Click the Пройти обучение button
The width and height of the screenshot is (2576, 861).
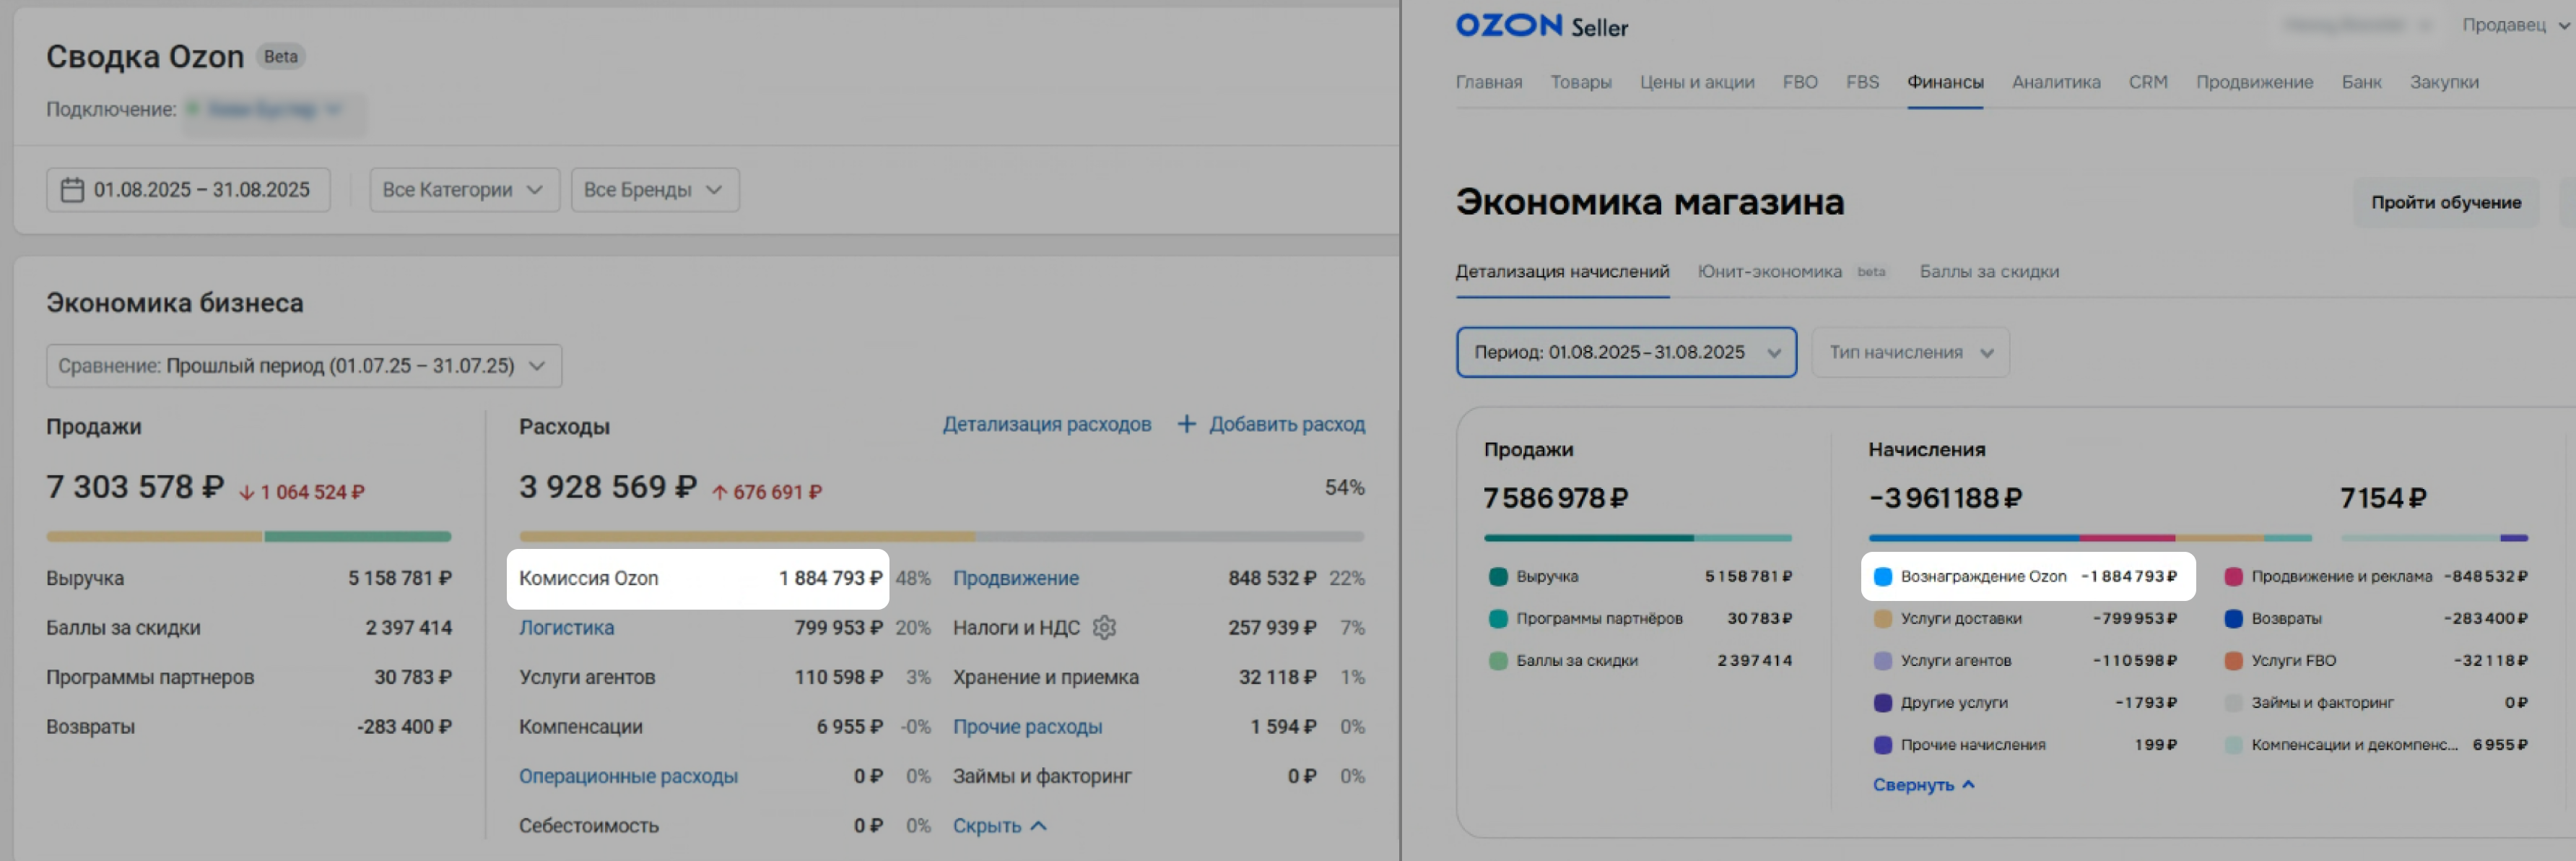2445,202
